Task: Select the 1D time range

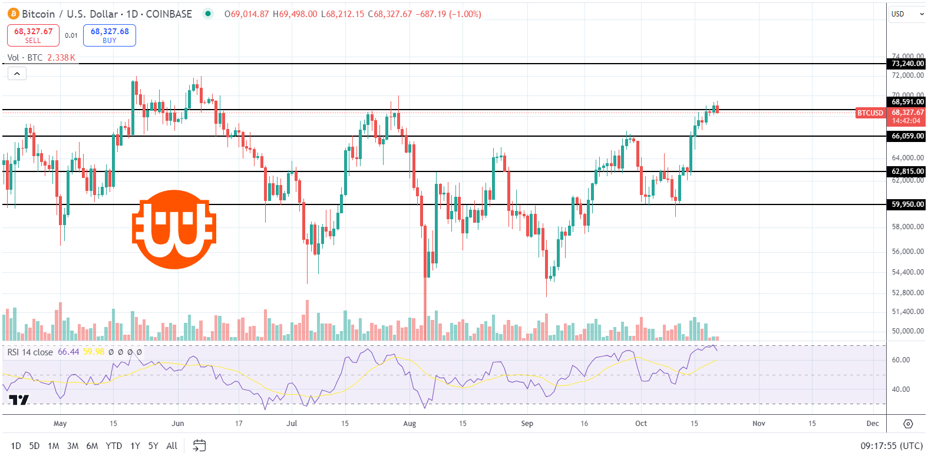Action: point(16,446)
